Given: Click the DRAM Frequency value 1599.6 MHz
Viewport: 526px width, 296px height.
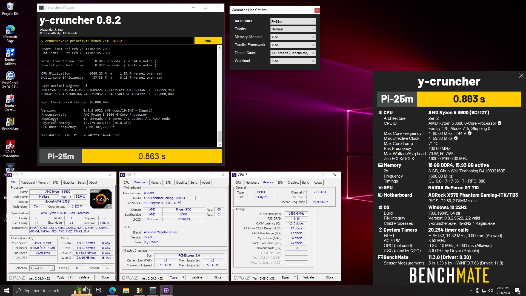Looking at the screenshot, I should point(296,214).
